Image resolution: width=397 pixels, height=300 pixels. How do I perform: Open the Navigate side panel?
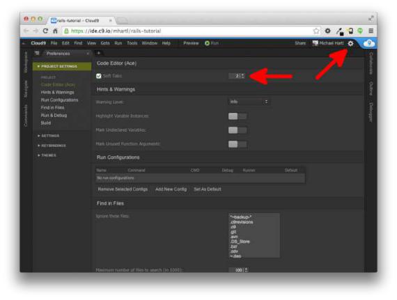tap(26, 89)
